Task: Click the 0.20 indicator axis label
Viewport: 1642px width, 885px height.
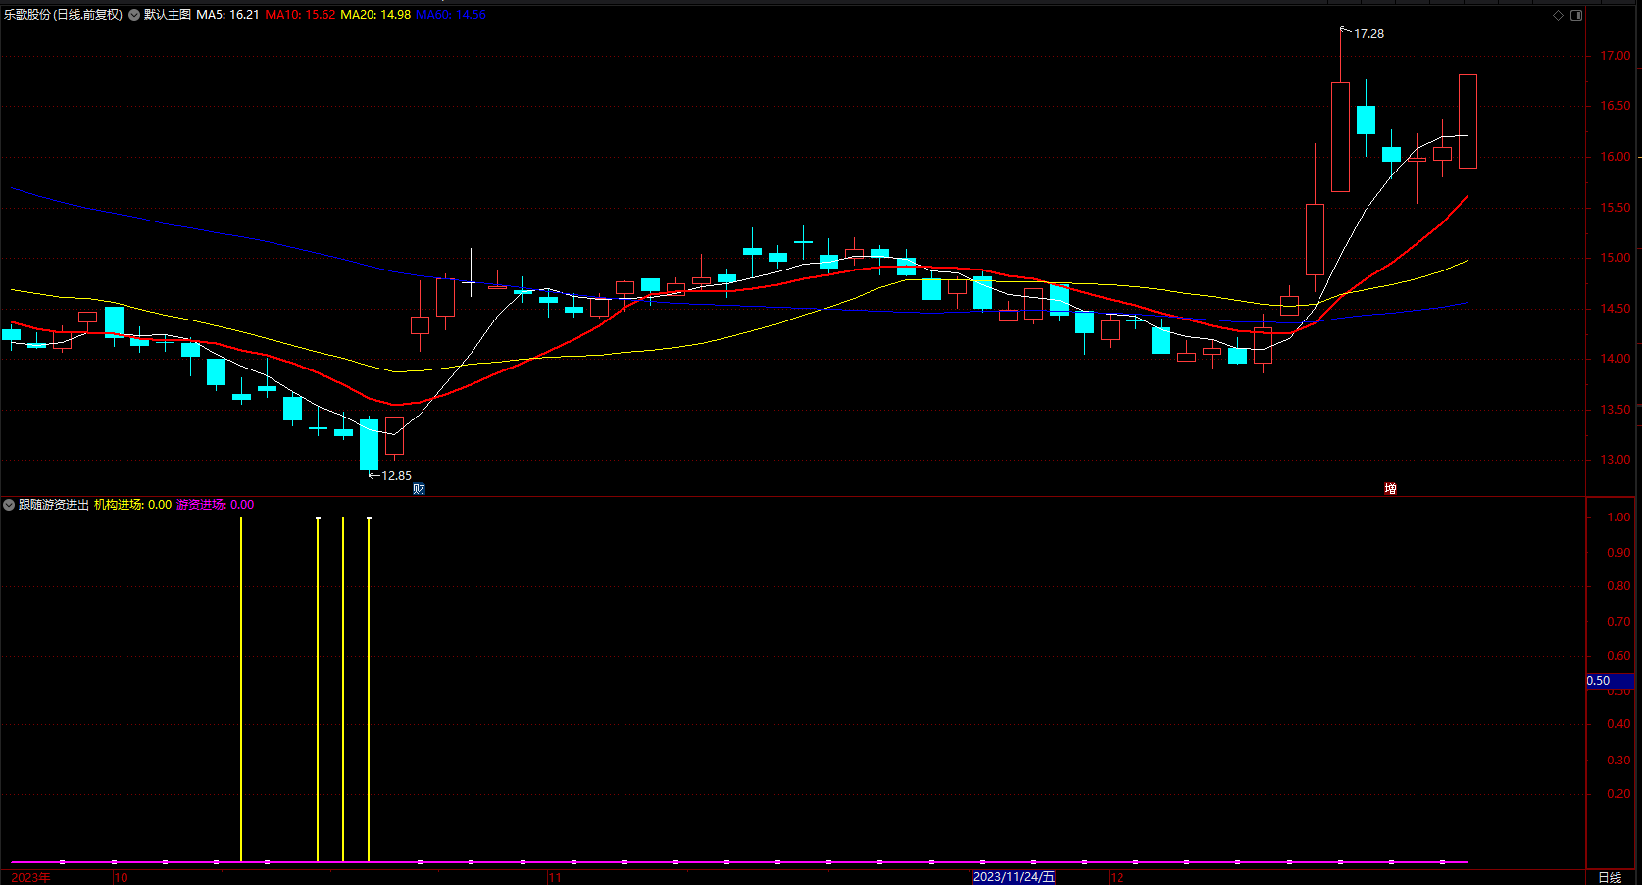Action: [1619, 794]
